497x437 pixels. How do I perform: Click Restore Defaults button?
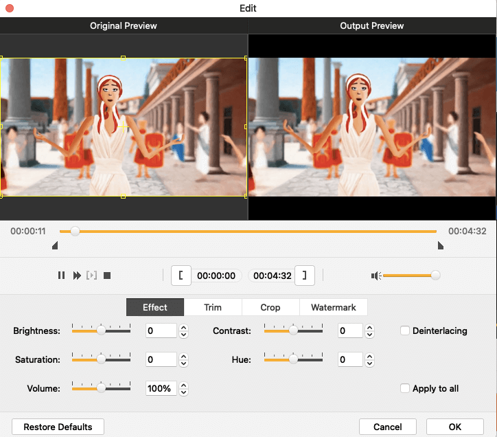pyautogui.click(x=58, y=427)
